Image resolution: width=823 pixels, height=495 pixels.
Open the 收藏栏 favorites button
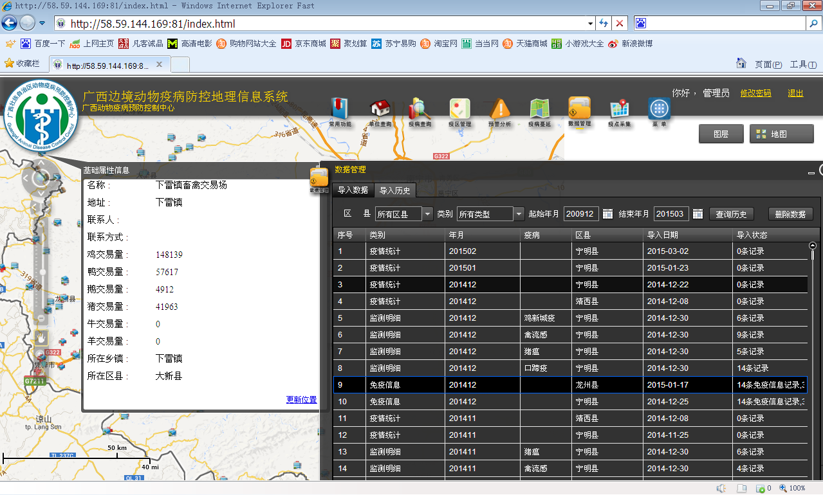coord(23,64)
